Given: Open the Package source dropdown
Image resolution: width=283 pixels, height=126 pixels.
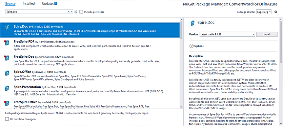Looking at the screenshot, I should 264,12.
